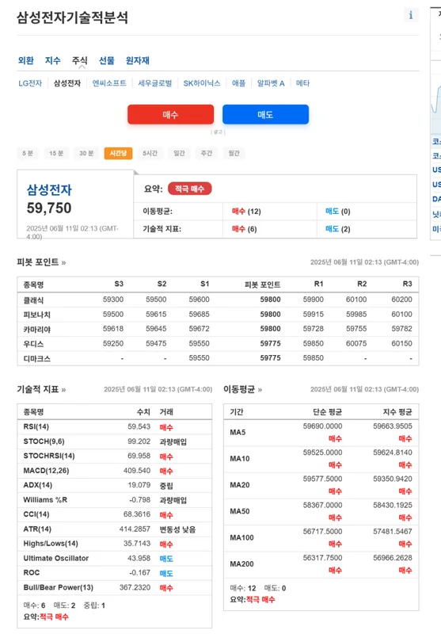The height and width of the screenshot is (634, 441).
Task: Click the 적극 매수 summary badge
Action: pos(189,189)
